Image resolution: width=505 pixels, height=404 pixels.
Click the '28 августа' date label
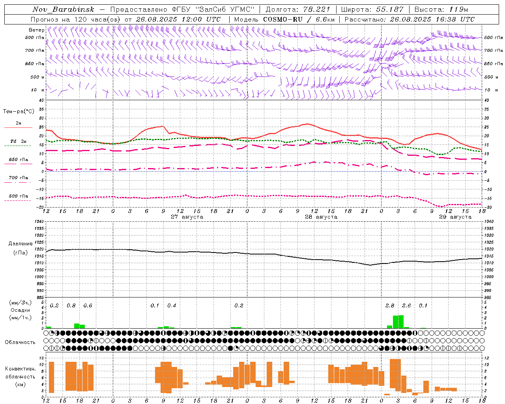[321, 217]
